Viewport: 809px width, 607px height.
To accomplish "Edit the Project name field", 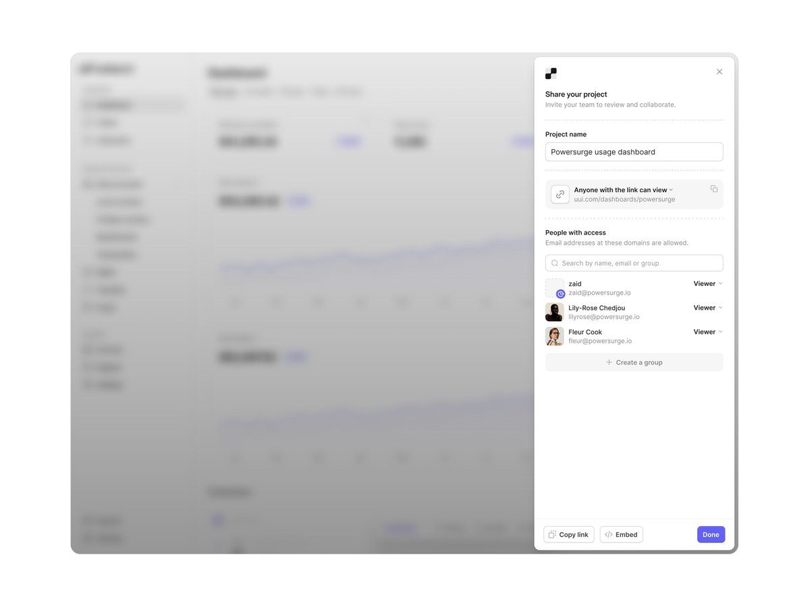I will (634, 152).
